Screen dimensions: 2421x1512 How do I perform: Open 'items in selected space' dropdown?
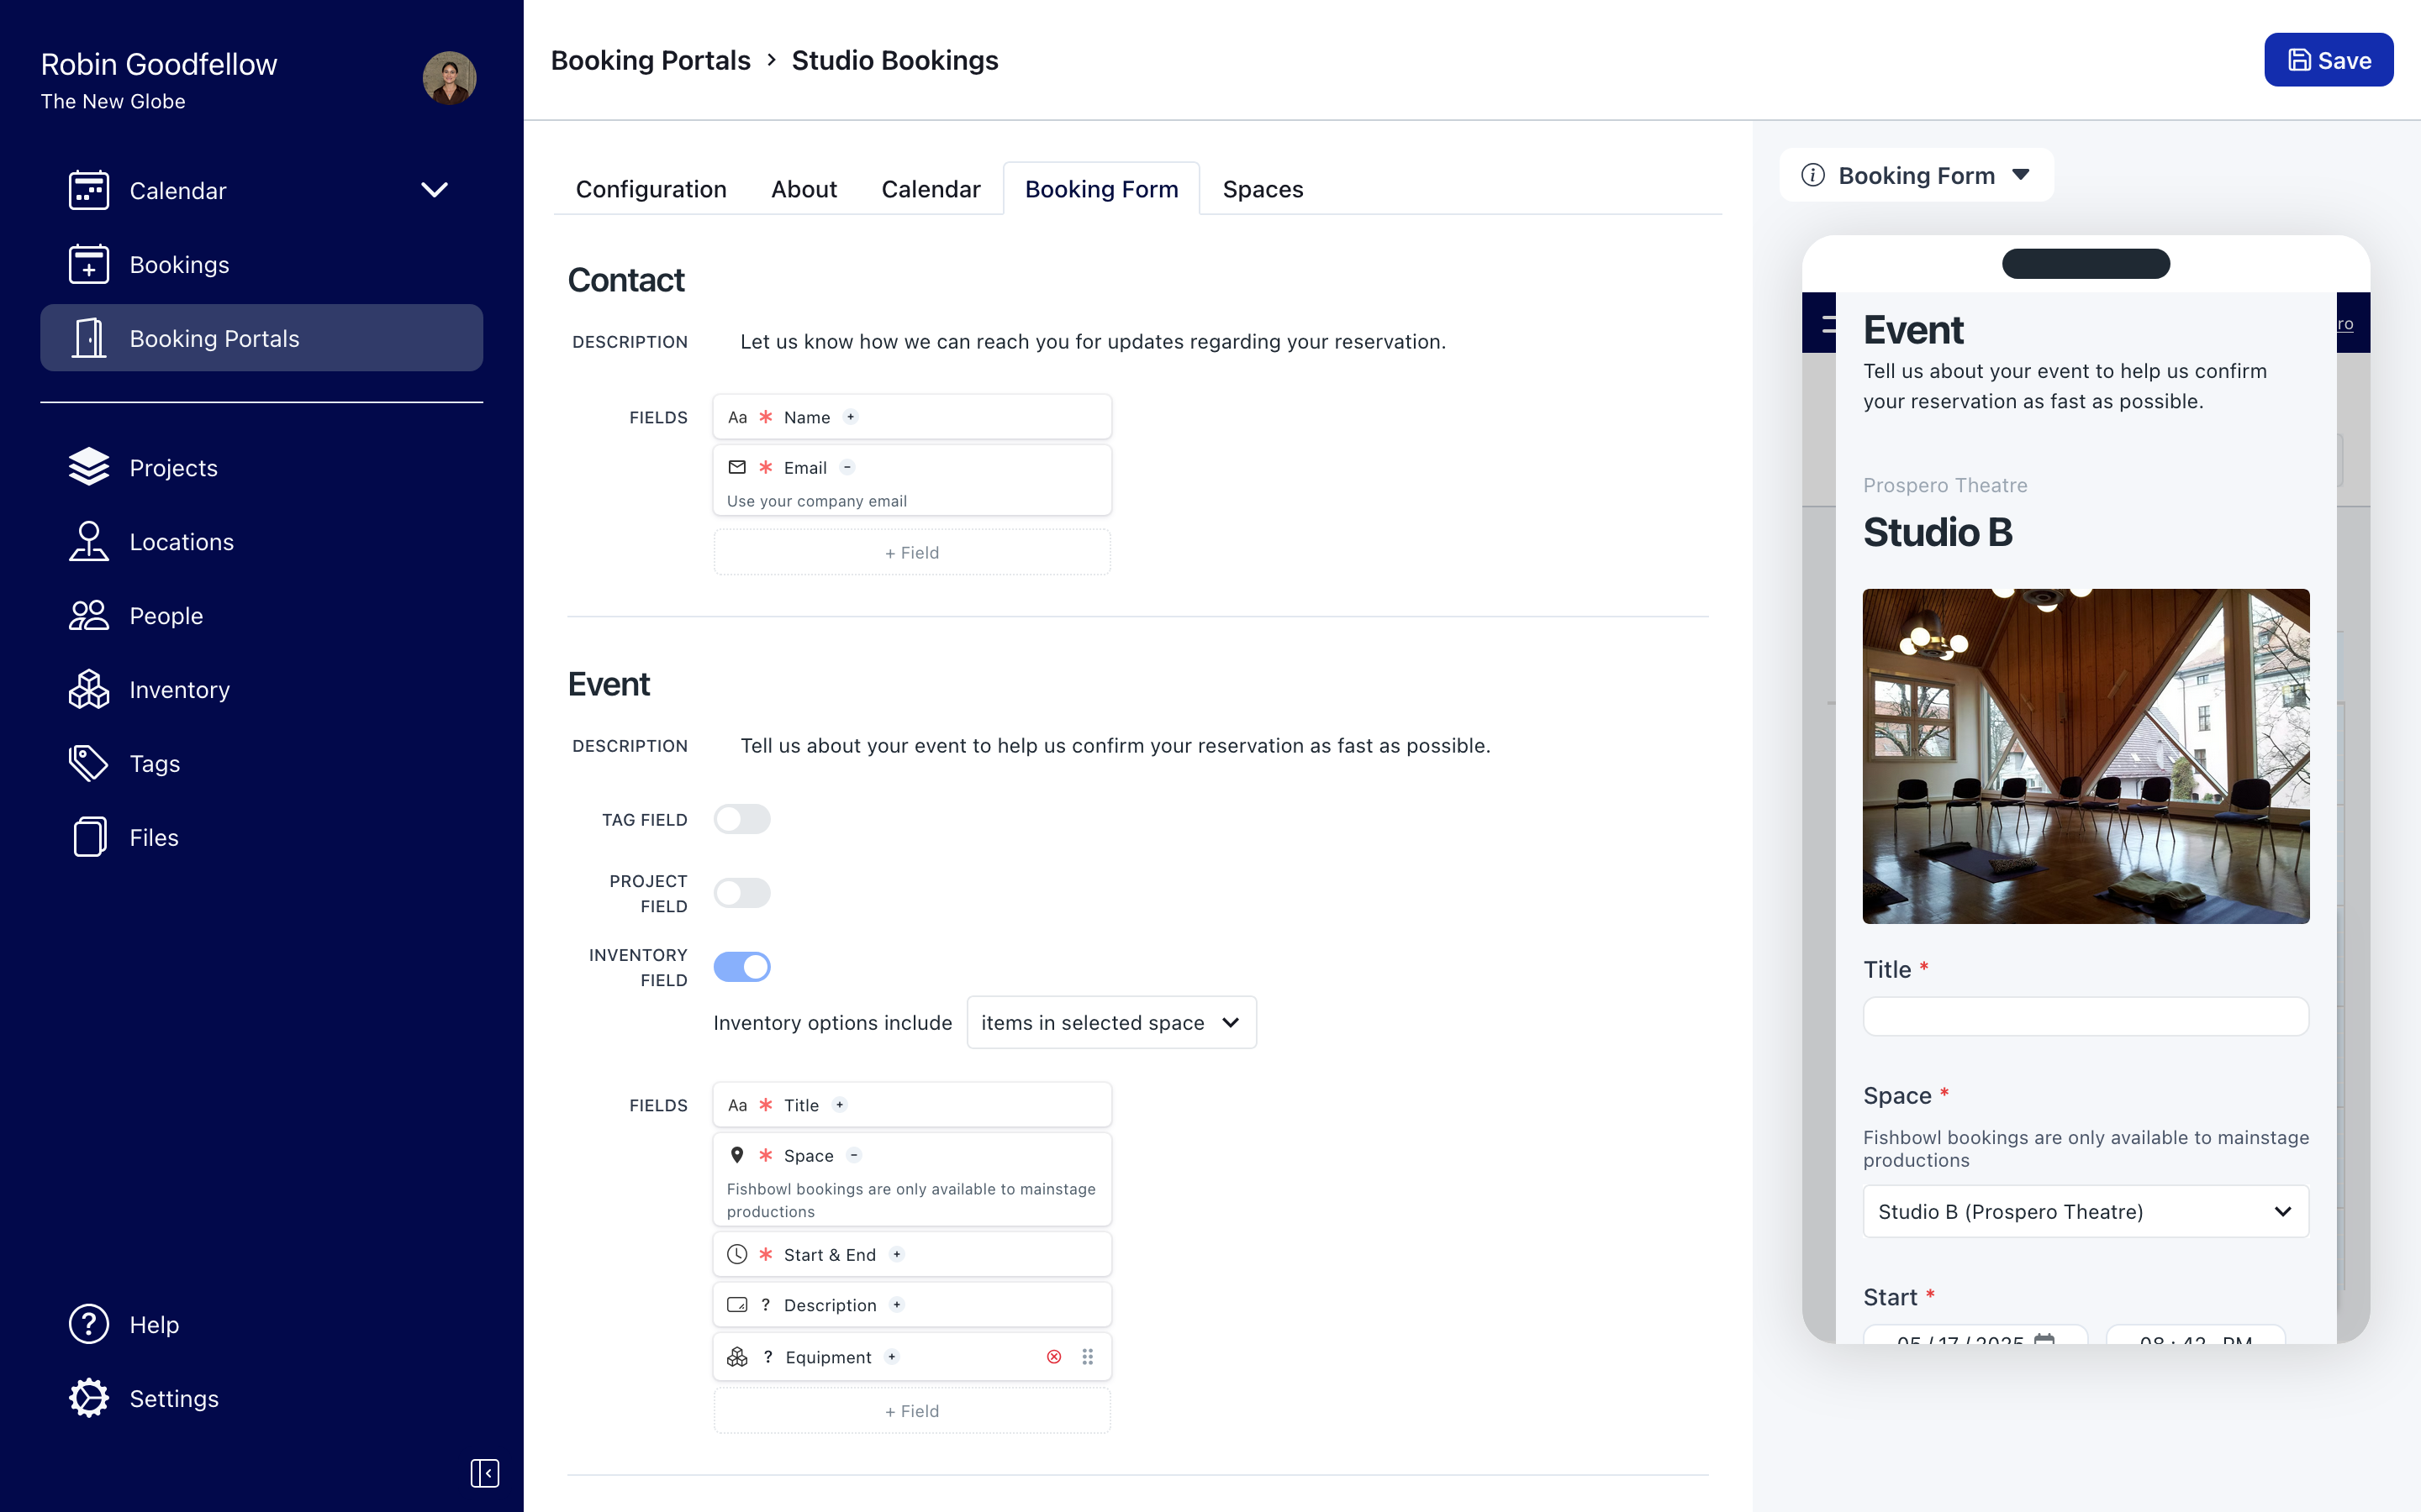coord(1110,1022)
